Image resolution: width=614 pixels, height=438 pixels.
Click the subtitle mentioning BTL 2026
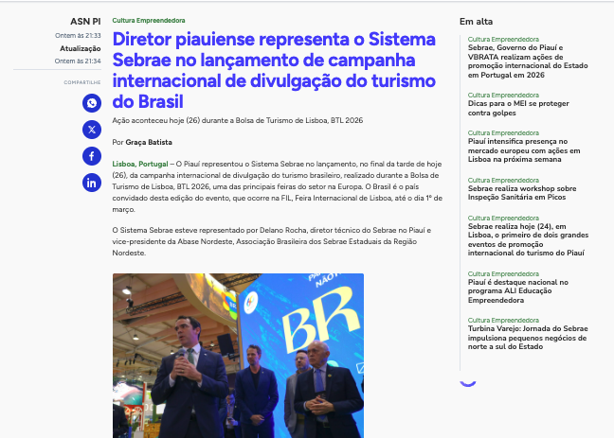(238, 120)
